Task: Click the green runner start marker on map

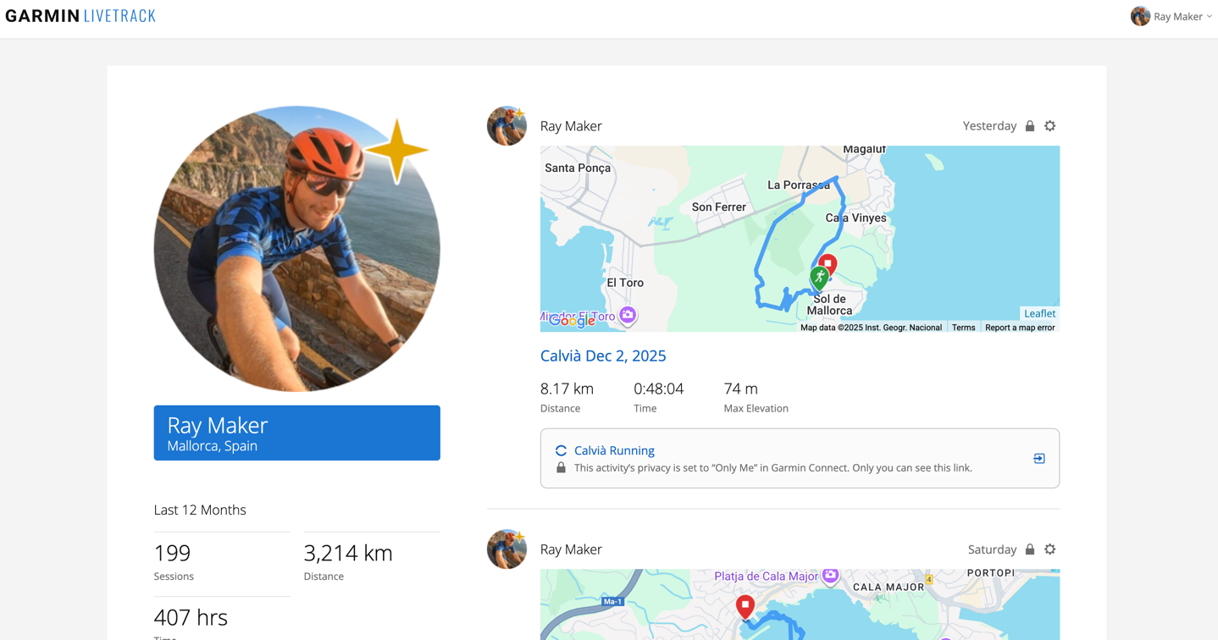Action: (819, 277)
